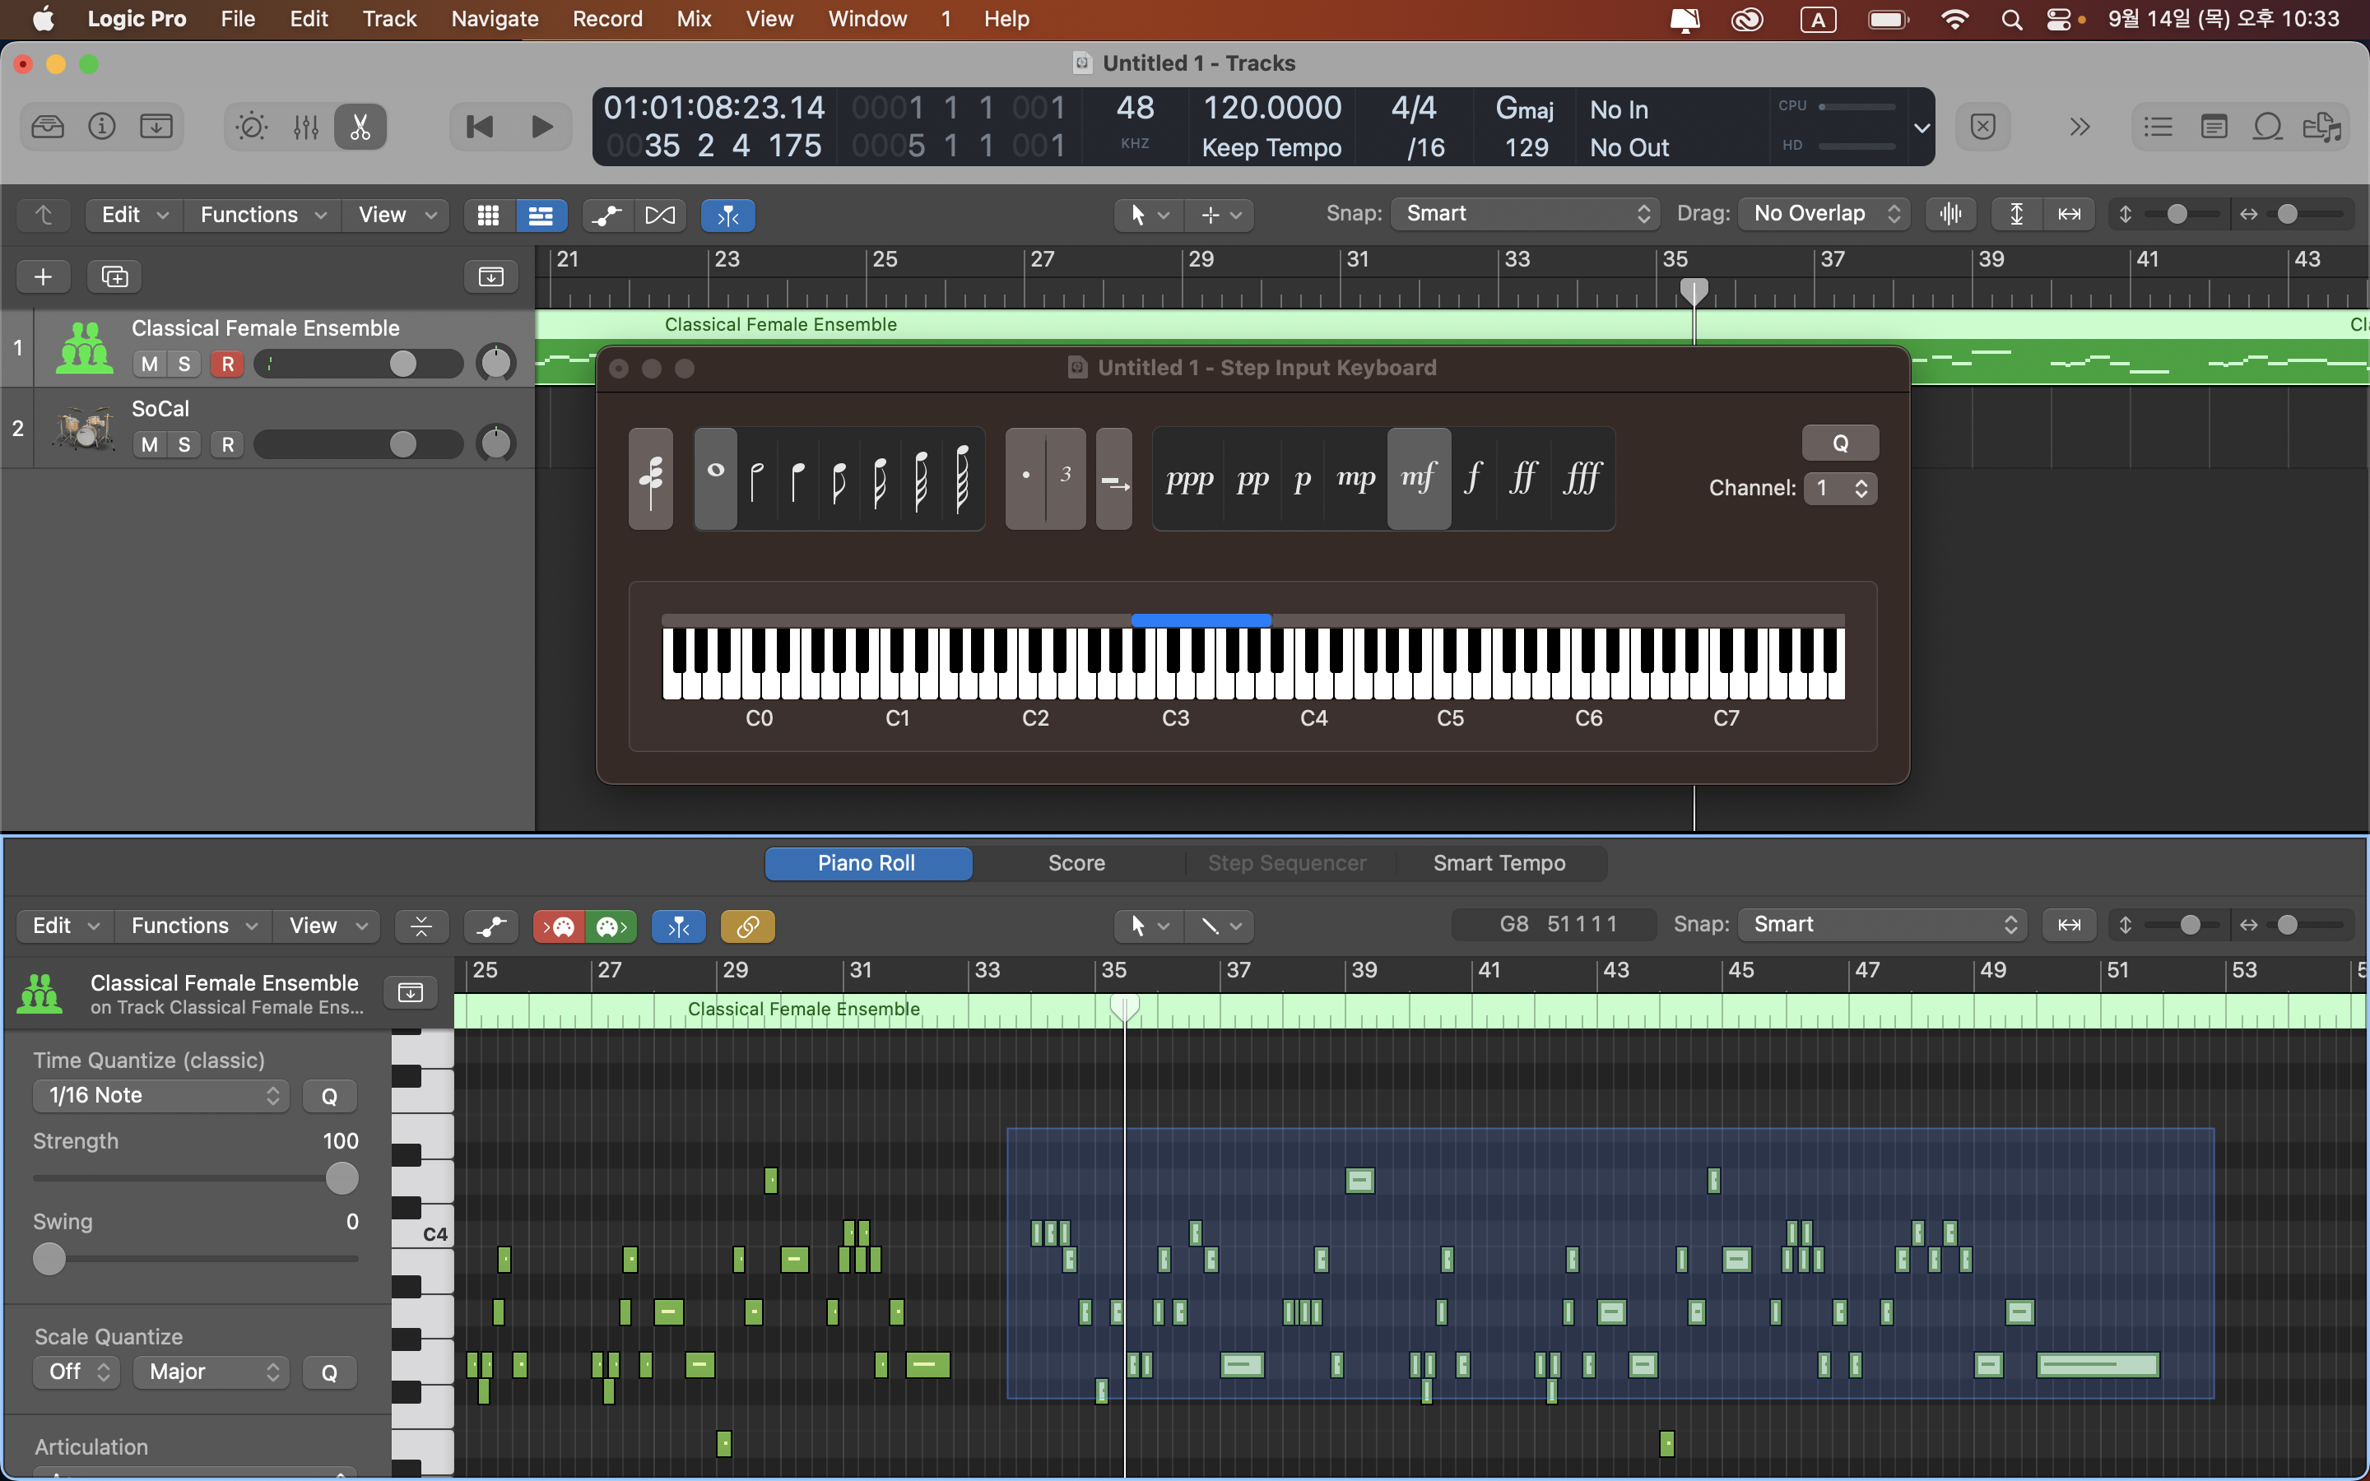Viewport: 2370px width, 1481px height.
Task: Click the MIDI In red button in Piano Roll
Action: [x=560, y=926]
